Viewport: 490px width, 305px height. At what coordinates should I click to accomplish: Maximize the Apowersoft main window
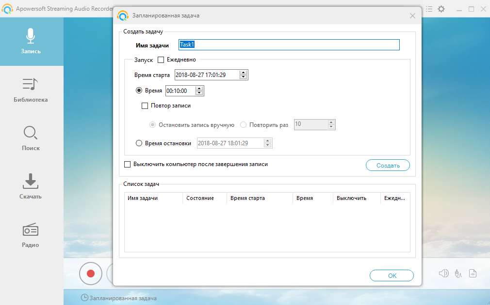[471, 9]
